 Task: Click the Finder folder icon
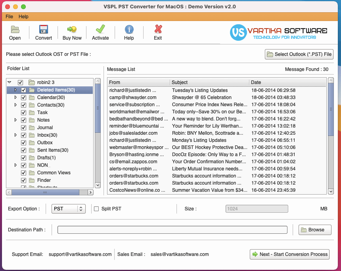point(32,180)
